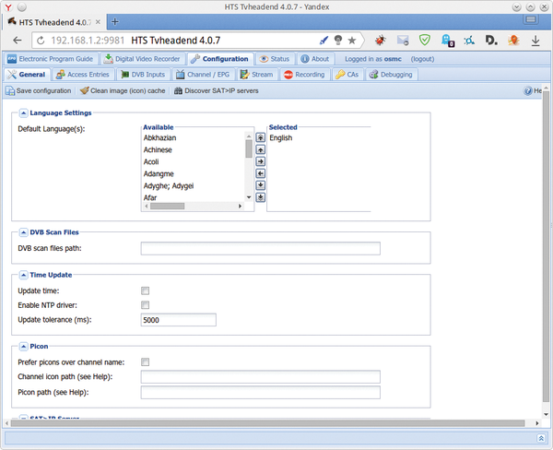This screenshot has height=450, width=553.
Task: Click the paintbrush icon in address bar
Action: 324,41
